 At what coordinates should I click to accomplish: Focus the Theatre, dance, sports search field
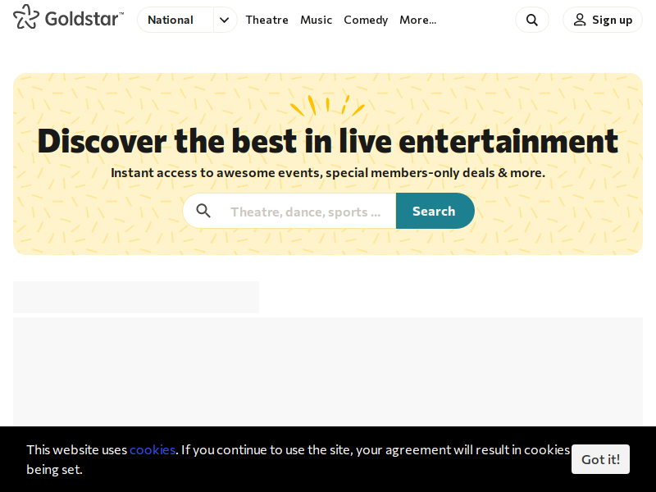coord(305,211)
